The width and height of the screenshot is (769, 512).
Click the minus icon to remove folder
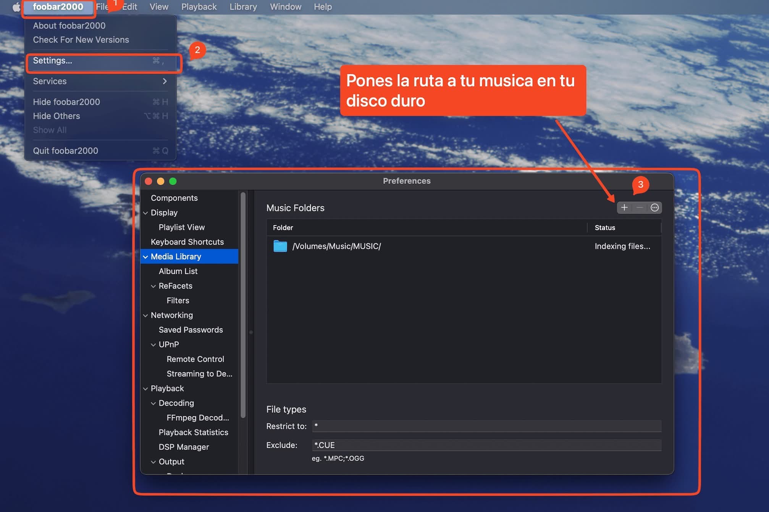640,208
